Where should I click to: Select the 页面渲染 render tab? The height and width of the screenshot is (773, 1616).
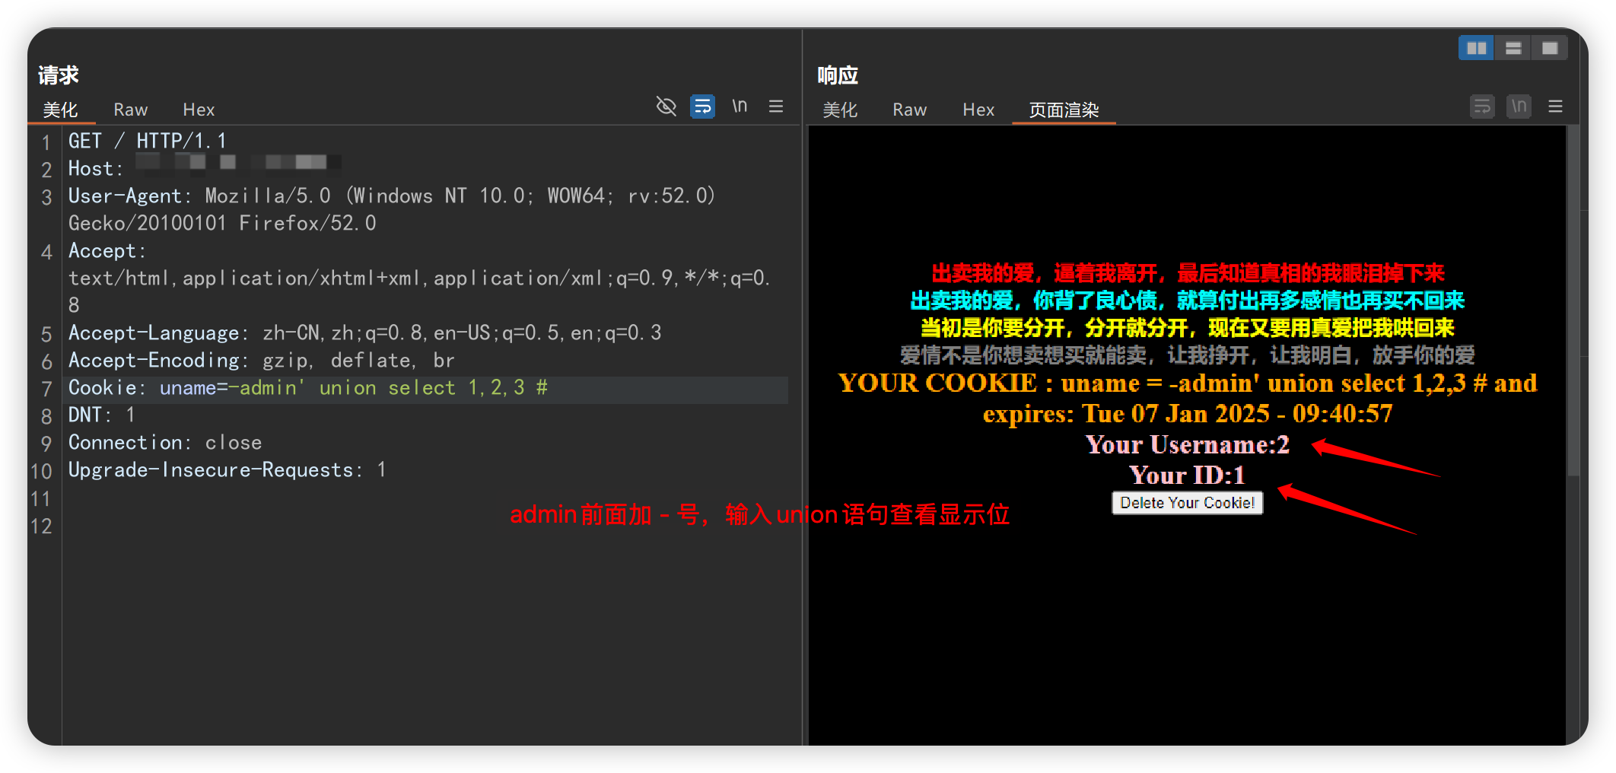[x=1064, y=110]
